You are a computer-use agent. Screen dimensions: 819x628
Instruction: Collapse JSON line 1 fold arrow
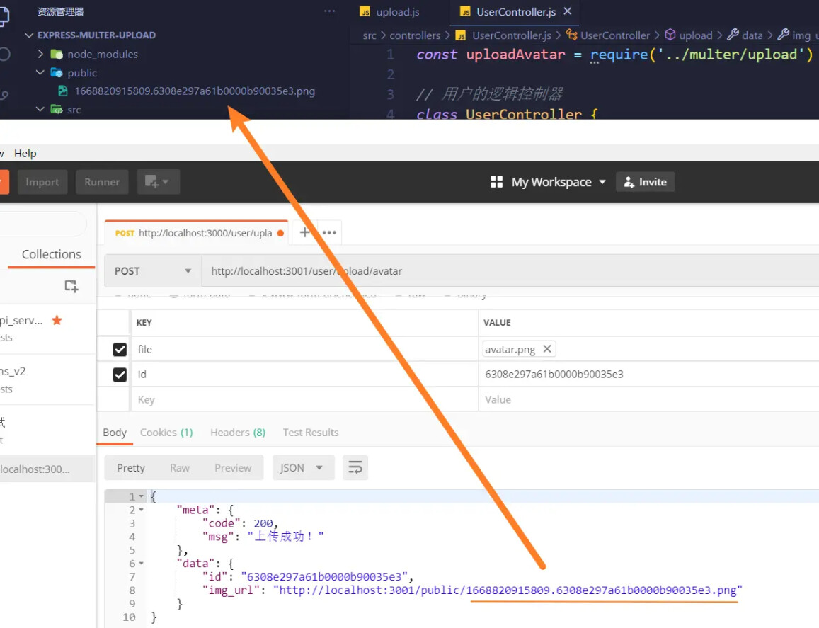click(141, 496)
